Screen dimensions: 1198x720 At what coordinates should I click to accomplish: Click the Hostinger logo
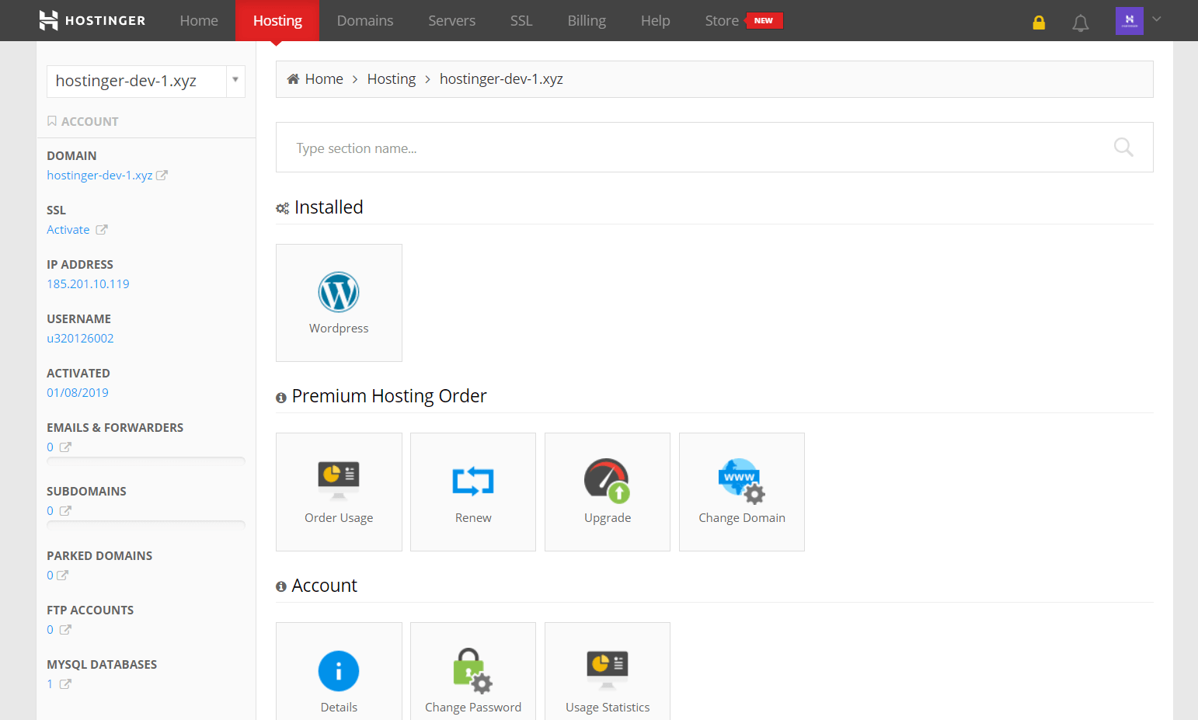coord(91,20)
